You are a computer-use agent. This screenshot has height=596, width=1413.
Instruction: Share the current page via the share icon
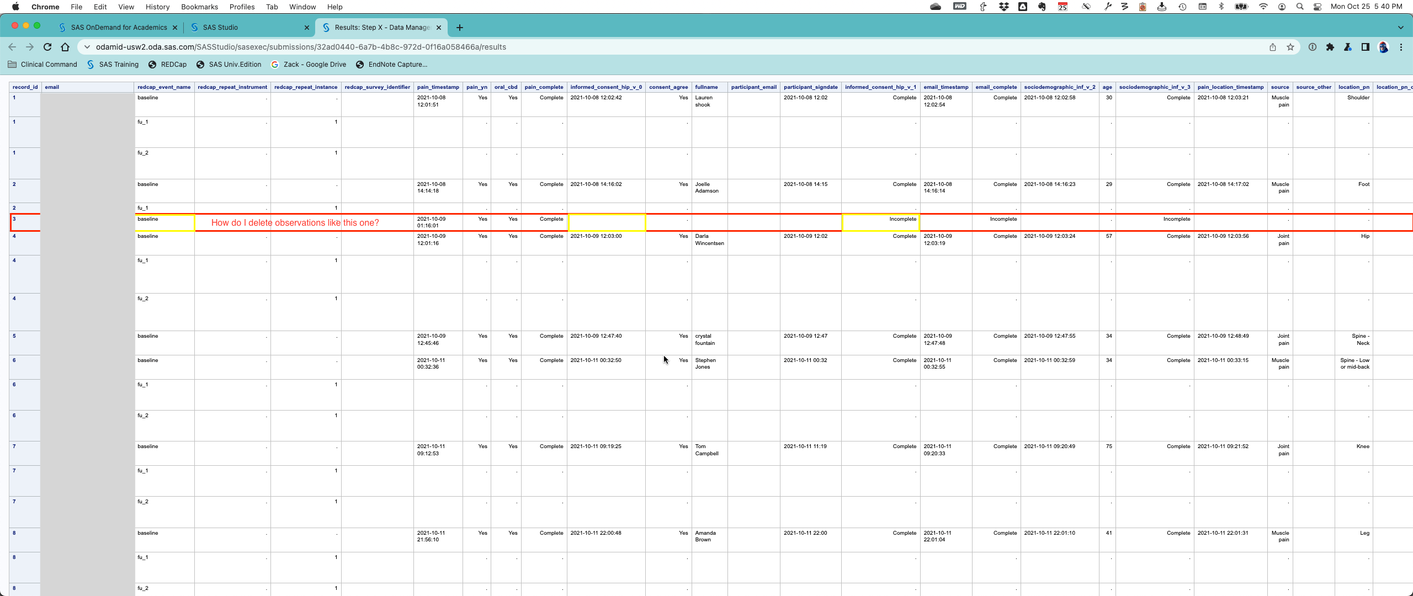click(1273, 47)
